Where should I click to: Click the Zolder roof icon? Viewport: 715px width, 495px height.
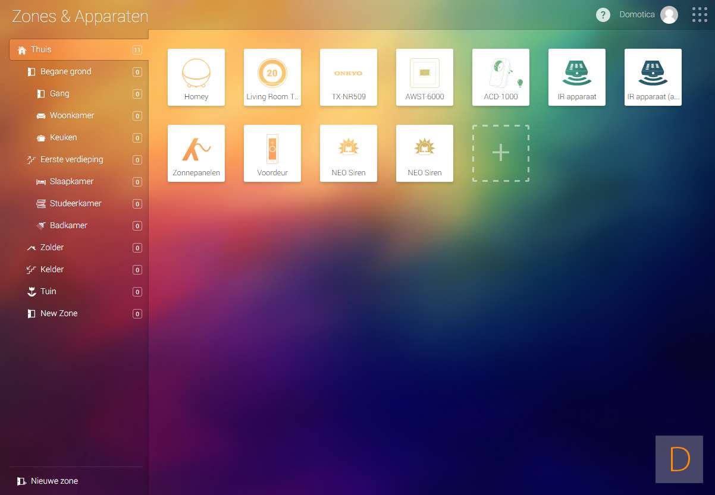tap(32, 248)
